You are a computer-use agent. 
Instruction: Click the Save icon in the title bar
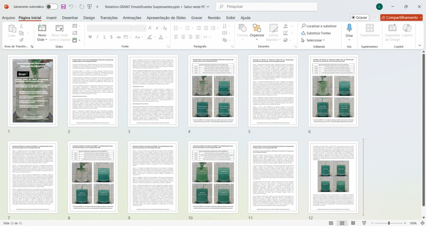pyautogui.click(x=63, y=7)
